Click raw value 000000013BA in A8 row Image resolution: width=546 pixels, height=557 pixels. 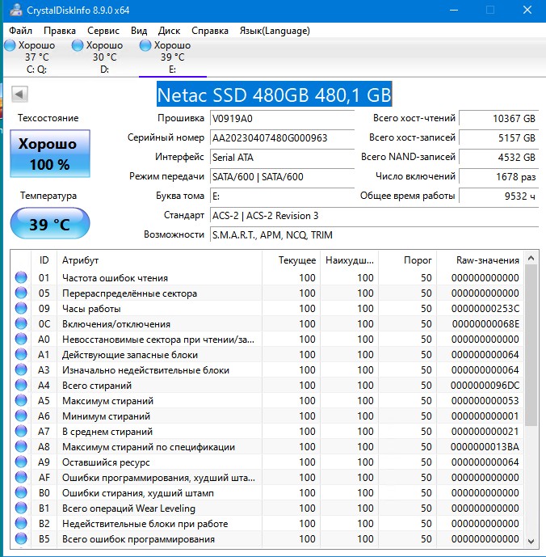pyautogui.click(x=485, y=446)
